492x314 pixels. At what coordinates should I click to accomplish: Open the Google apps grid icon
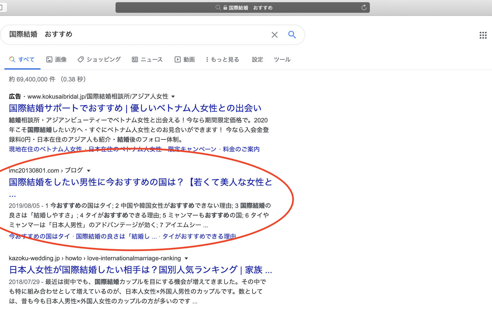pos(483,35)
